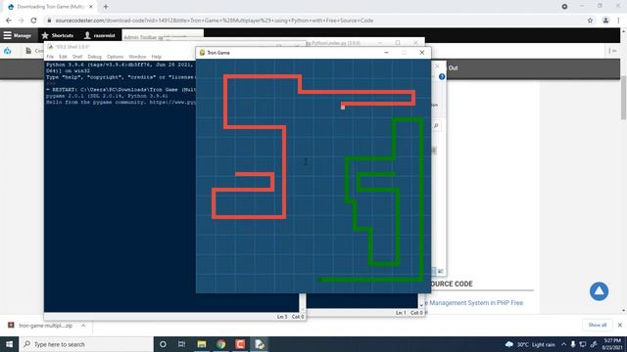Click the network tray icon
627x352 pixels.
(583, 344)
